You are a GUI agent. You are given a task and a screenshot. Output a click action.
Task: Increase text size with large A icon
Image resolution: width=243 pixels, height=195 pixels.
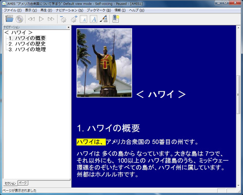[93, 19]
